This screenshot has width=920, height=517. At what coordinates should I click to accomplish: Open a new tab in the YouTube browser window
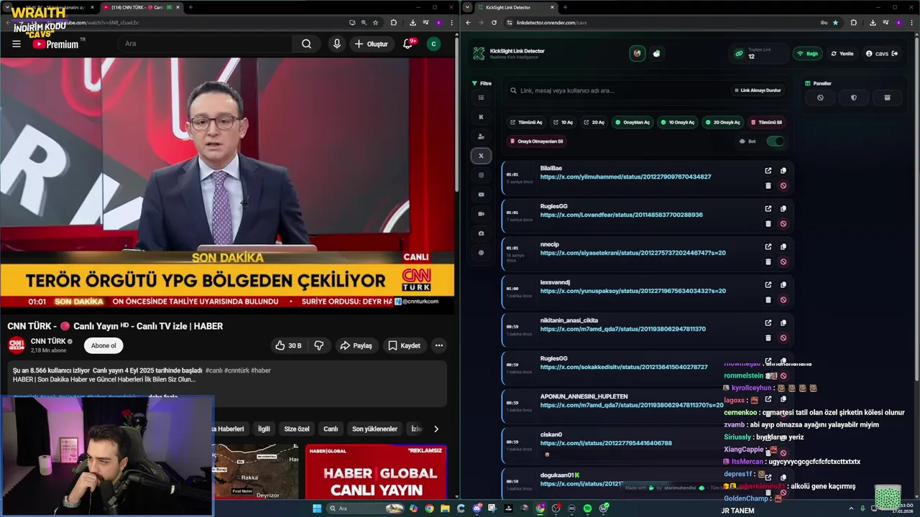click(190, 7)
